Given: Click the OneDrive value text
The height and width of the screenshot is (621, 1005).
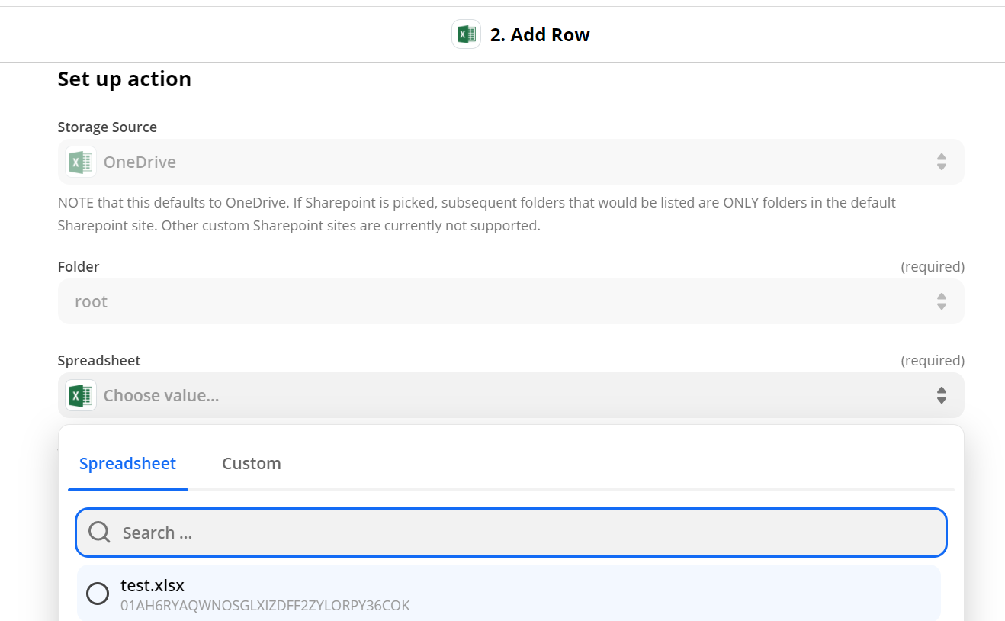Looking at the screenshot, I should (x=140, y=162).
